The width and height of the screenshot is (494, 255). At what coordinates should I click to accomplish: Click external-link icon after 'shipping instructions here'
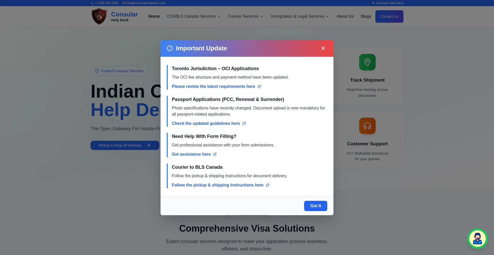click(x=268, y=185)
